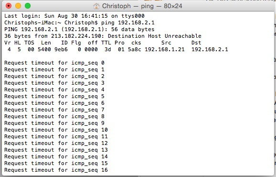This screenshot has height=177, width=276.
Task: Click the source address 192.168.1.21
Action: point(165,50)
